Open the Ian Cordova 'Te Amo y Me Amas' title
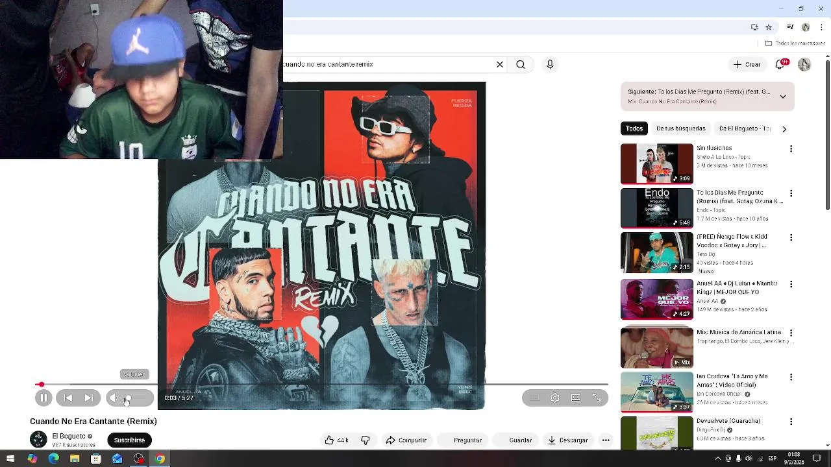Screen dimensions: 831x467 (x=732, y=381)
